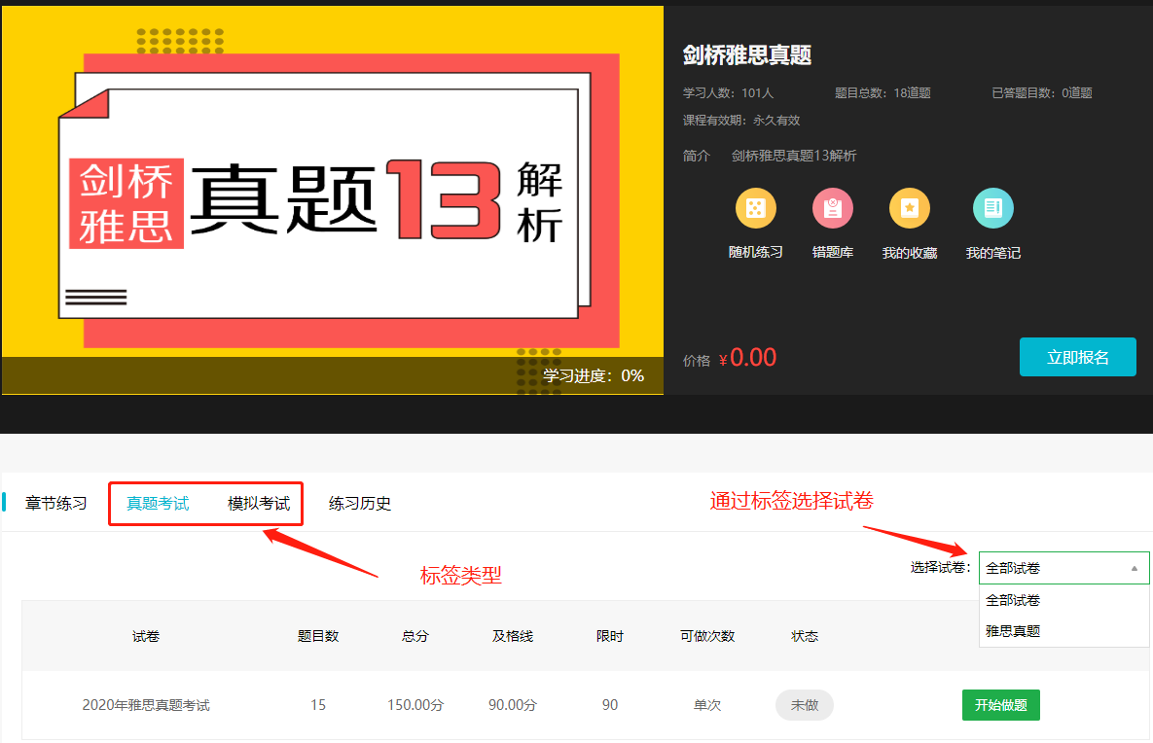The image size is (1153, 743).
Task: Click the 限时 column header
Action: (x=610, y=636)
